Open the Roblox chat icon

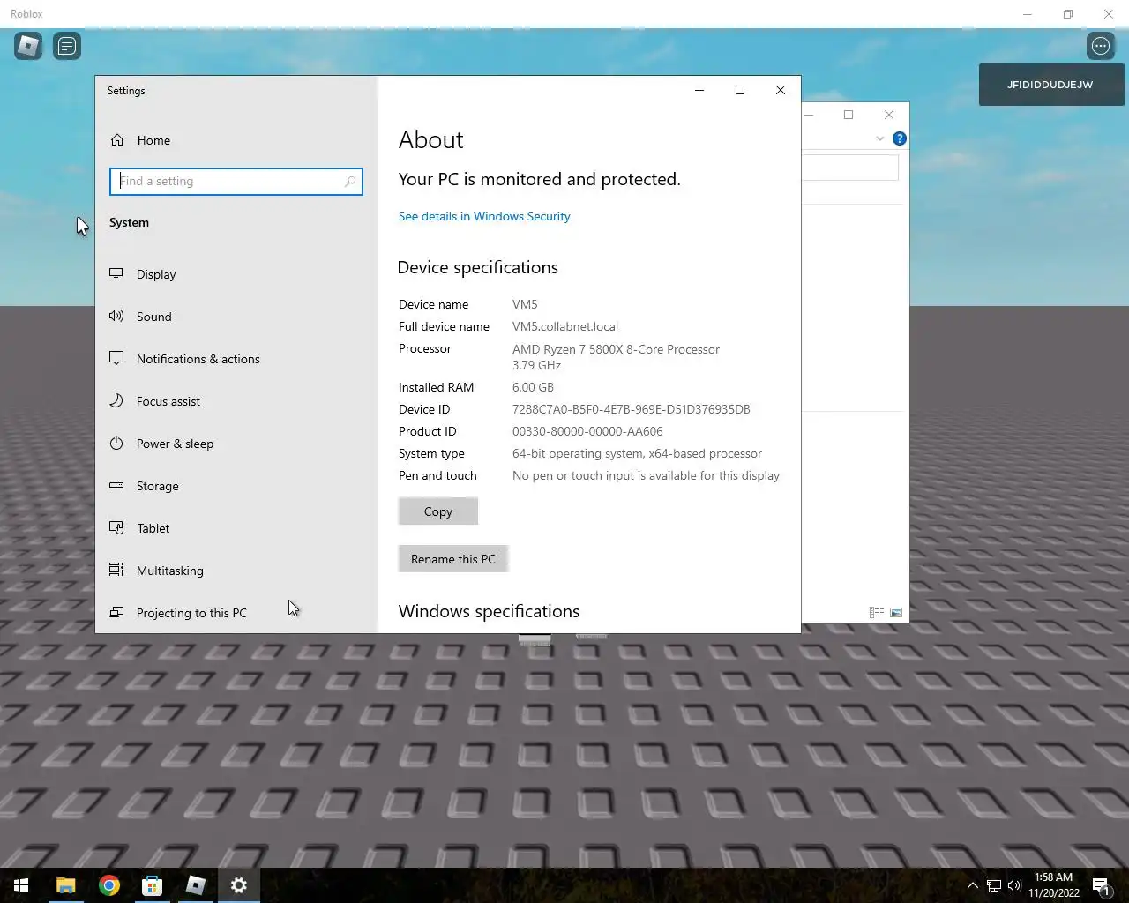click(67, 46)
